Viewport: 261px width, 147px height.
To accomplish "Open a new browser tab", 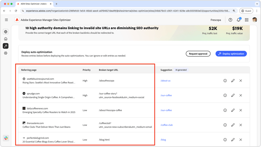I will [56, 4].
